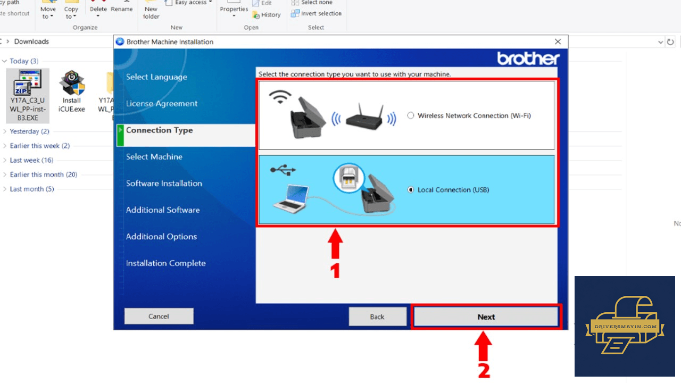Select Local Connection (USB) radio button
This screenshot has height=383, width=681.
coord(410,190)
